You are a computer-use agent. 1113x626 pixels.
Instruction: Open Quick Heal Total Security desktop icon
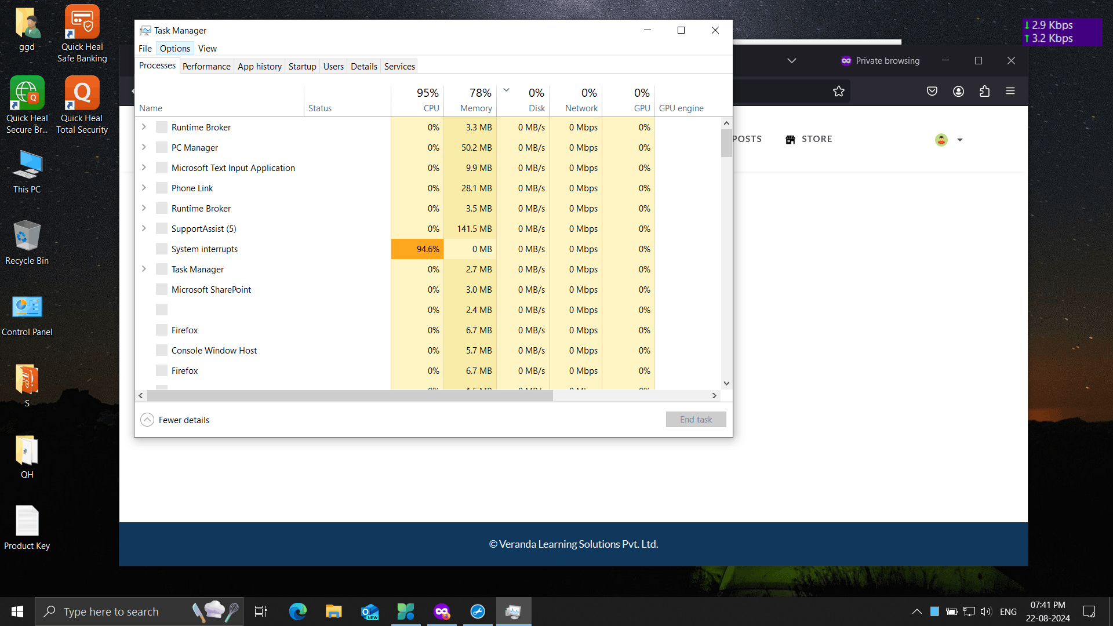pos(82,105)
